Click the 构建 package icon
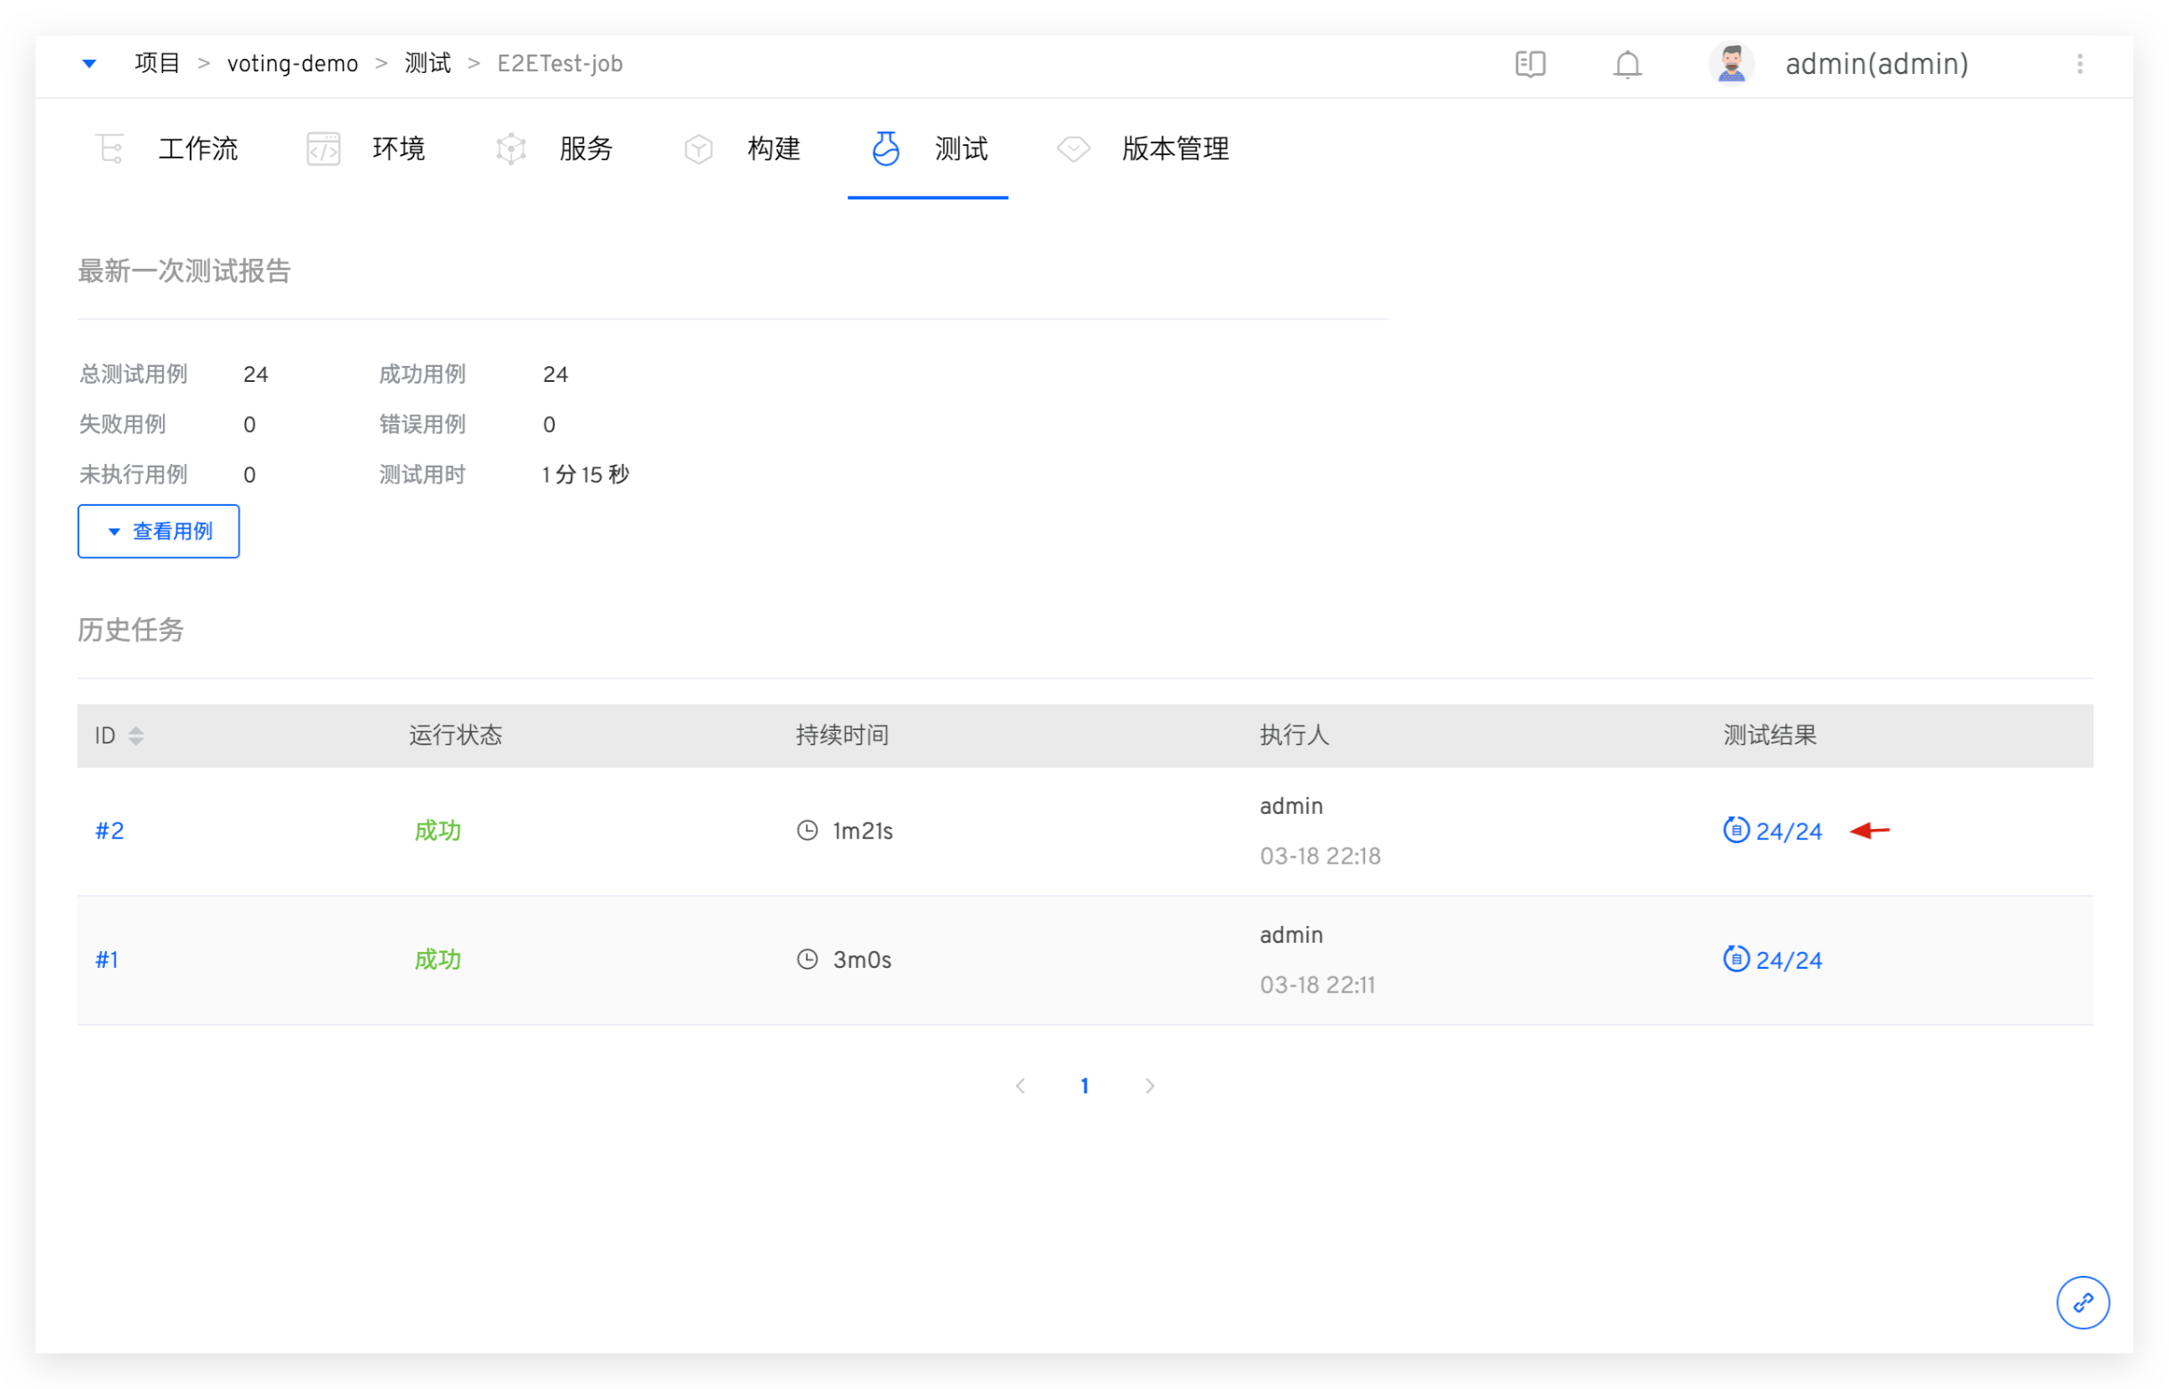The image size is (2169, 1389). [699, 149]
